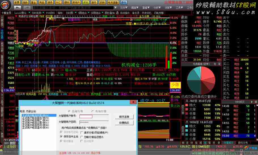Screen dimensions: 258x155
Task: Expand the Level2默认 dropdown
Action: (29, 13)
